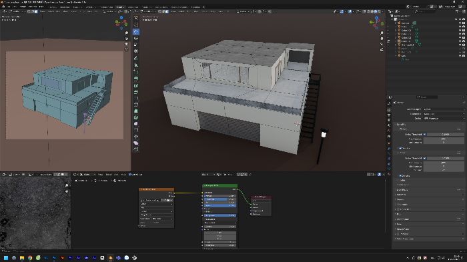The height and width of the screenshot is (262, 467).
Task: Switch to the Layout workspace tab
Action: tap(53, 7)
